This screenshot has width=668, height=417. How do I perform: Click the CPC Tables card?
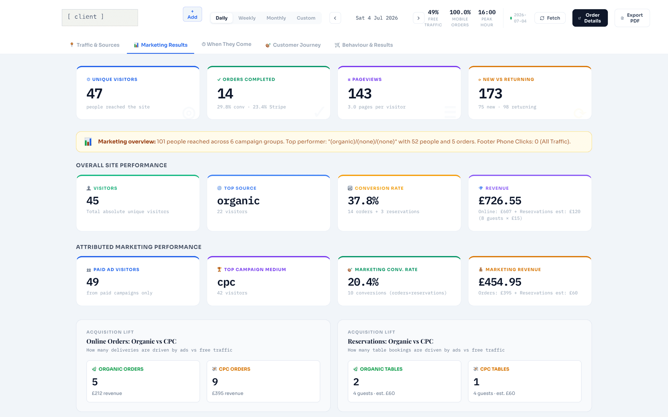click(x=525, y=381)
